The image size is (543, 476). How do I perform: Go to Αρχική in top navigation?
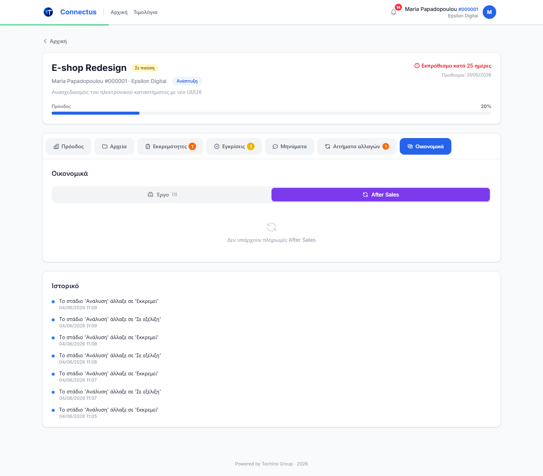coord(119,12)
